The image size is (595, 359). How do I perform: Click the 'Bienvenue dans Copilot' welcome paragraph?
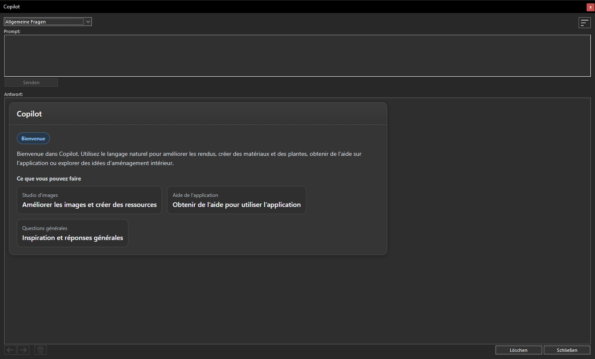pos(189,158)
